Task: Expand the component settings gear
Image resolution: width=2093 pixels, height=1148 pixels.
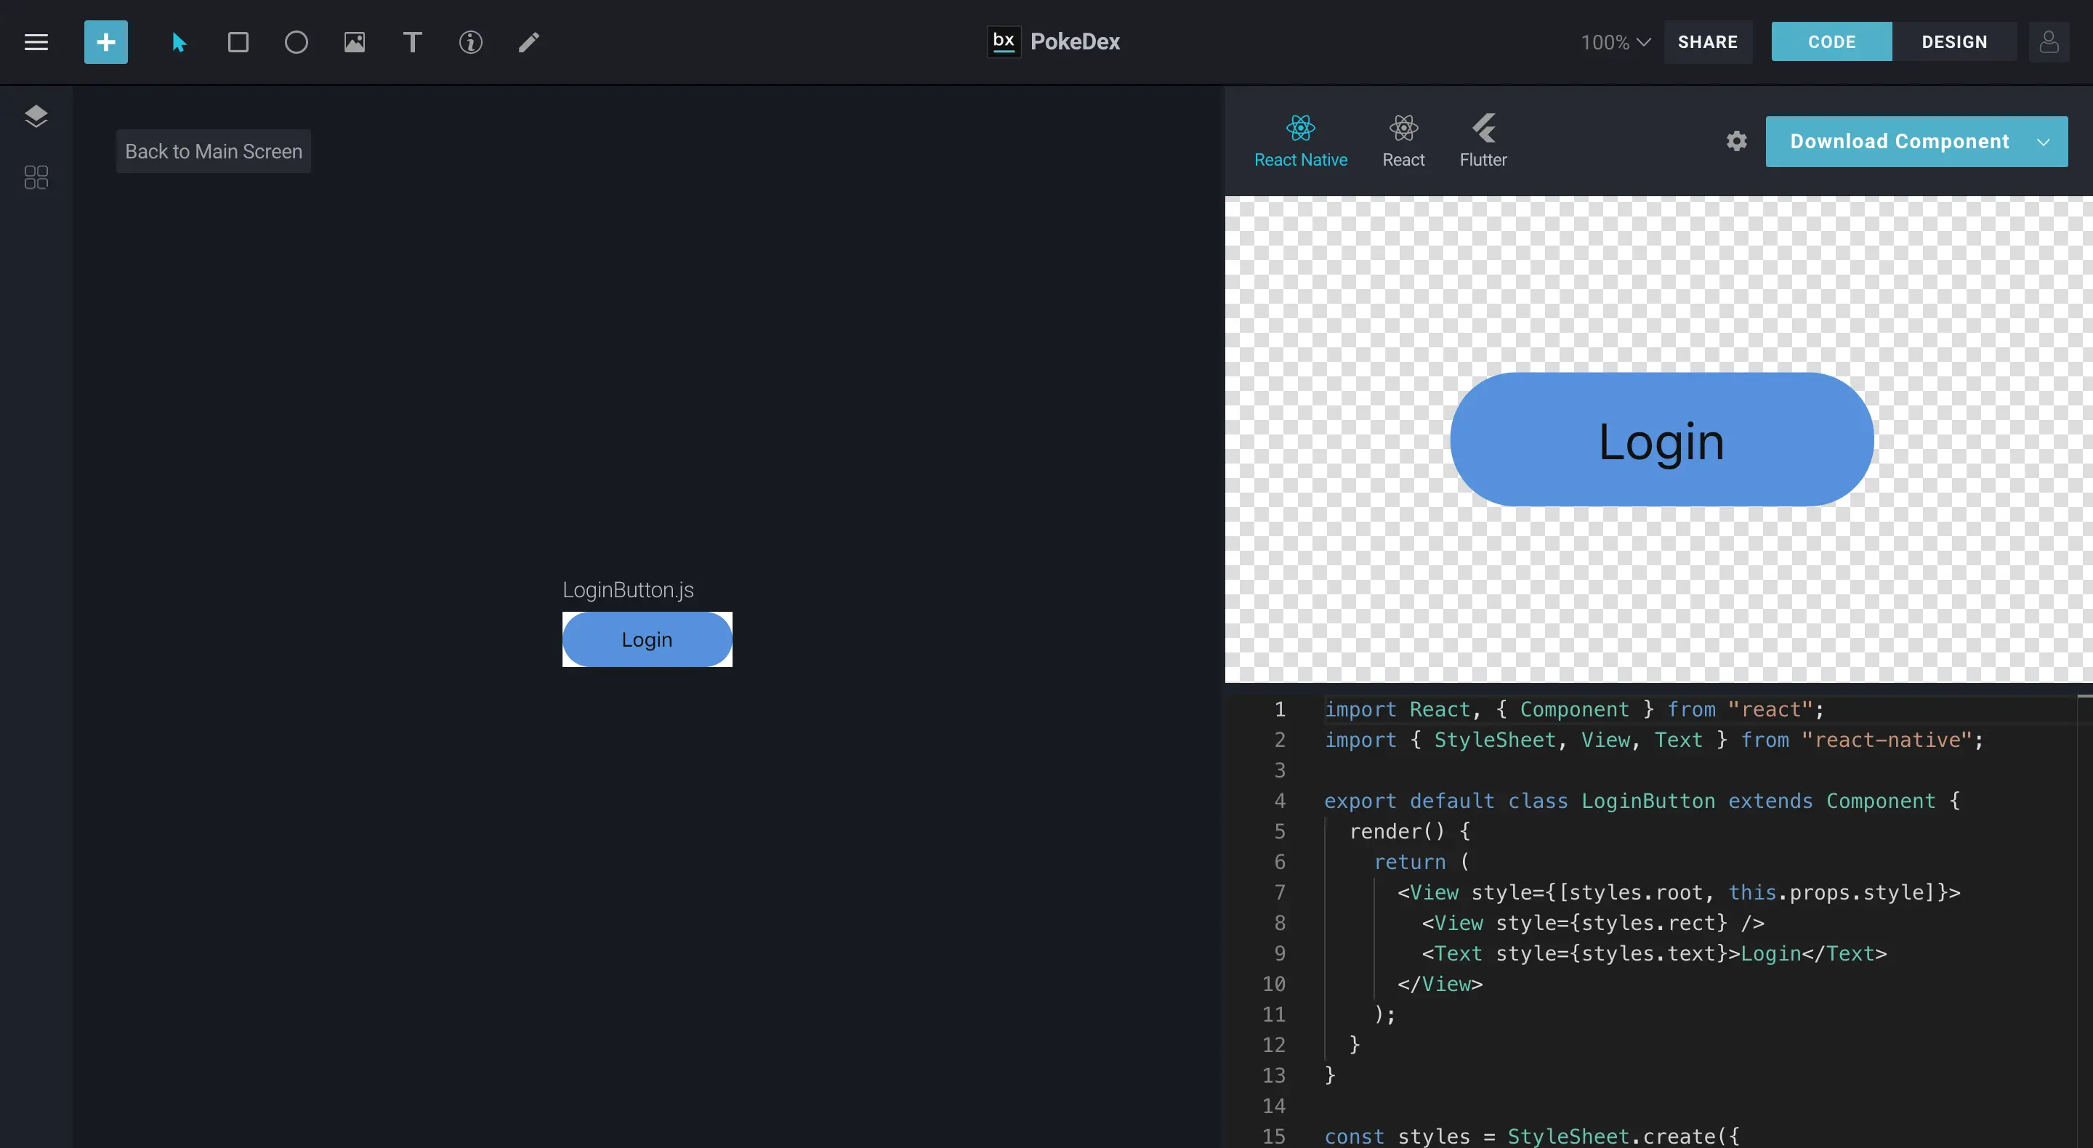Action: pos(1735,142)
